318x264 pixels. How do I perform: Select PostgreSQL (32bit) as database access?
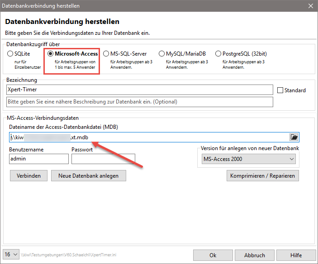coord(218,54)
